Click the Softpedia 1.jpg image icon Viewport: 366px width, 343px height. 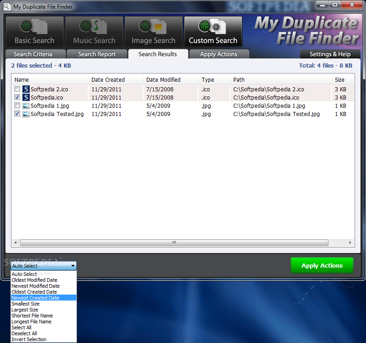point(26,106)
